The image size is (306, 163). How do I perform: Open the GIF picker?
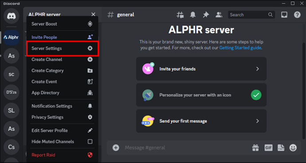(268, 147)
